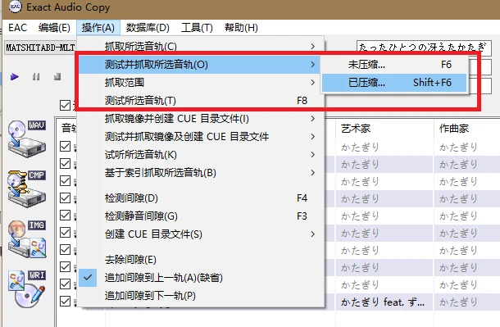Screen dimensions: 500x327
Task: Uncheck the seventh track row checkbox
Action: (x=65, y=249)
